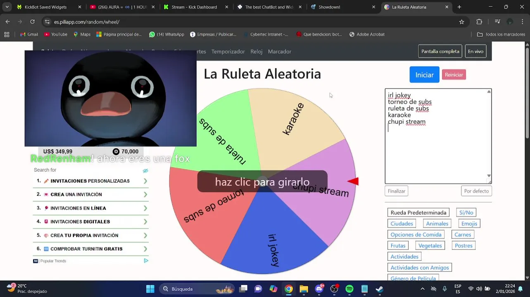Open a new browser tab with plus icon

[x=459, y=7]
